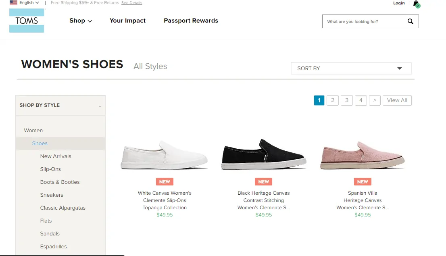Click the Login link
446x256 pixels.
click(x=399, y=3)
